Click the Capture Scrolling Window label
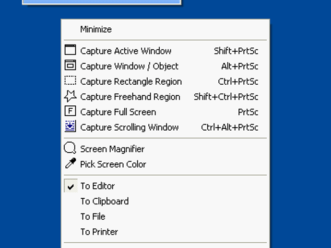The height and width of the screenshot is (248, 331). point(129,127)
